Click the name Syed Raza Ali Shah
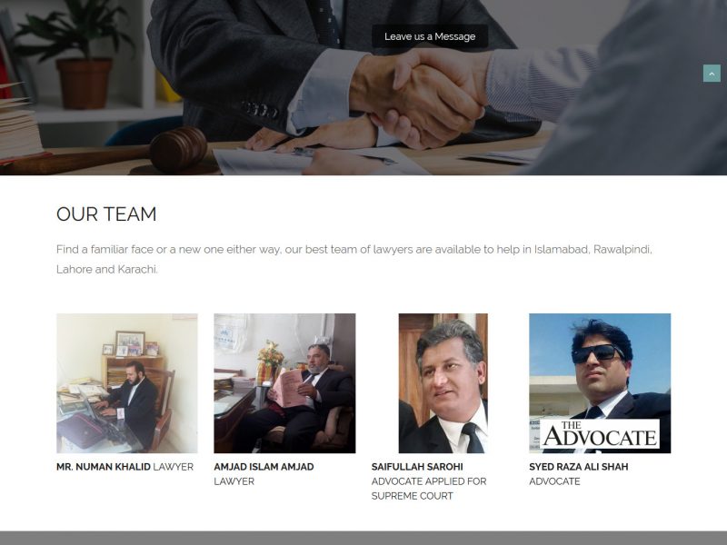The width and height of the screenshot is (727, 545). point(579,467)
